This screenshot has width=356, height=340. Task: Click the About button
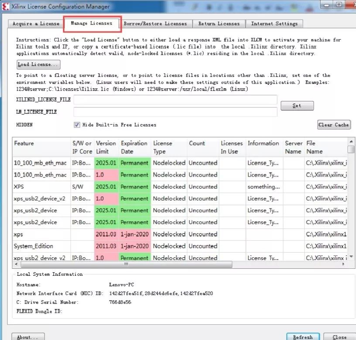28,337
